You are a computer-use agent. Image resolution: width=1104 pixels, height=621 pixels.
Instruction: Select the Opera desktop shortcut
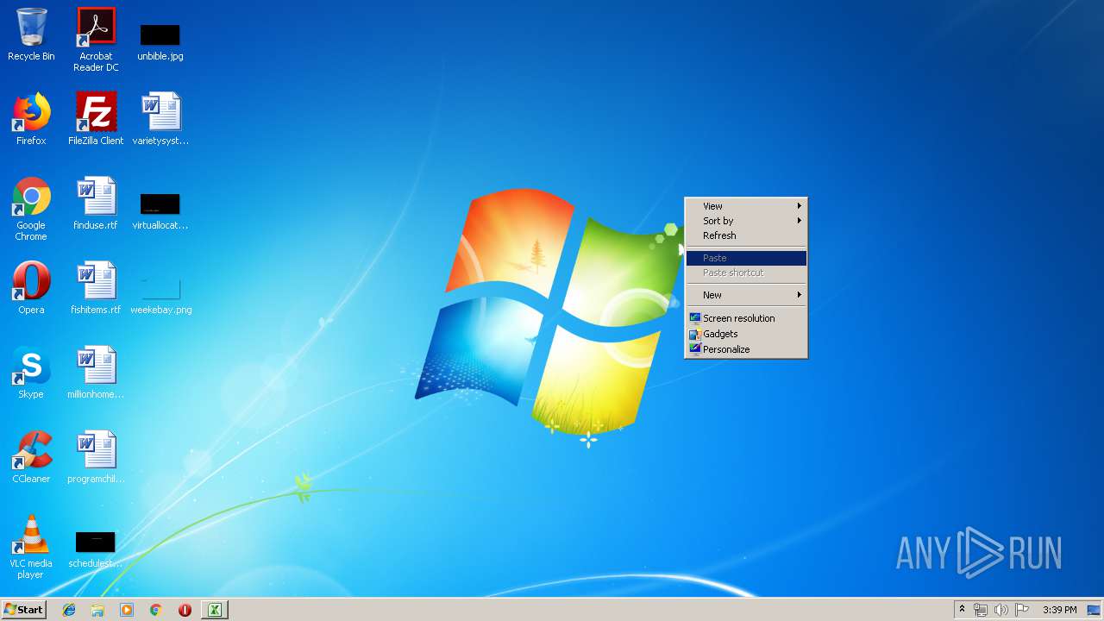click(x=31, y=288)
